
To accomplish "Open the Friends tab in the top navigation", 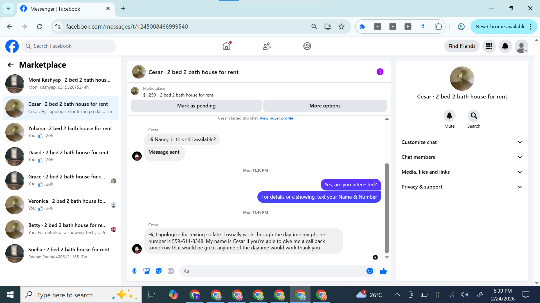I will (267, 46).
